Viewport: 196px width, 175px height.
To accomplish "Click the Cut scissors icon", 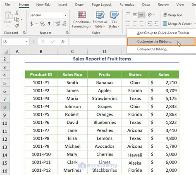I will click(x=17, y=13).
